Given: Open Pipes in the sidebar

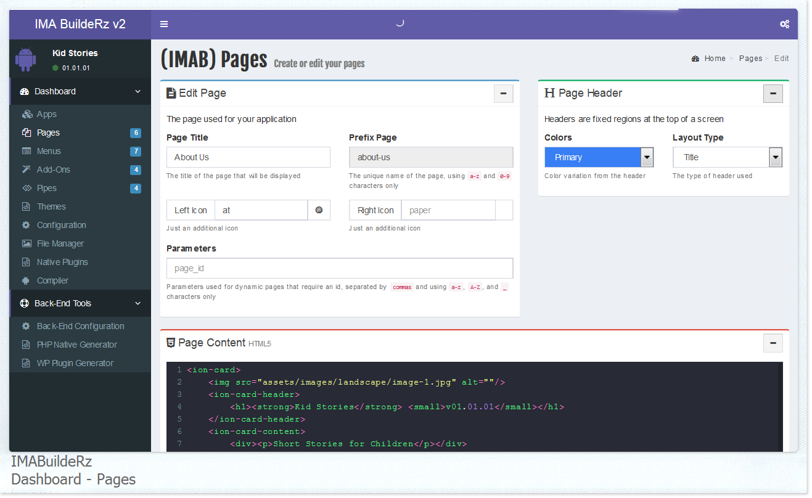Looking at the screenshot, I should [x=47, y=188].
